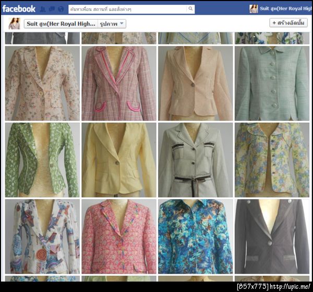The width and height of the screenshot is (313, 292).
Task: Open the black satin-lapel blazer photo
Action: [x=272, y=237]
